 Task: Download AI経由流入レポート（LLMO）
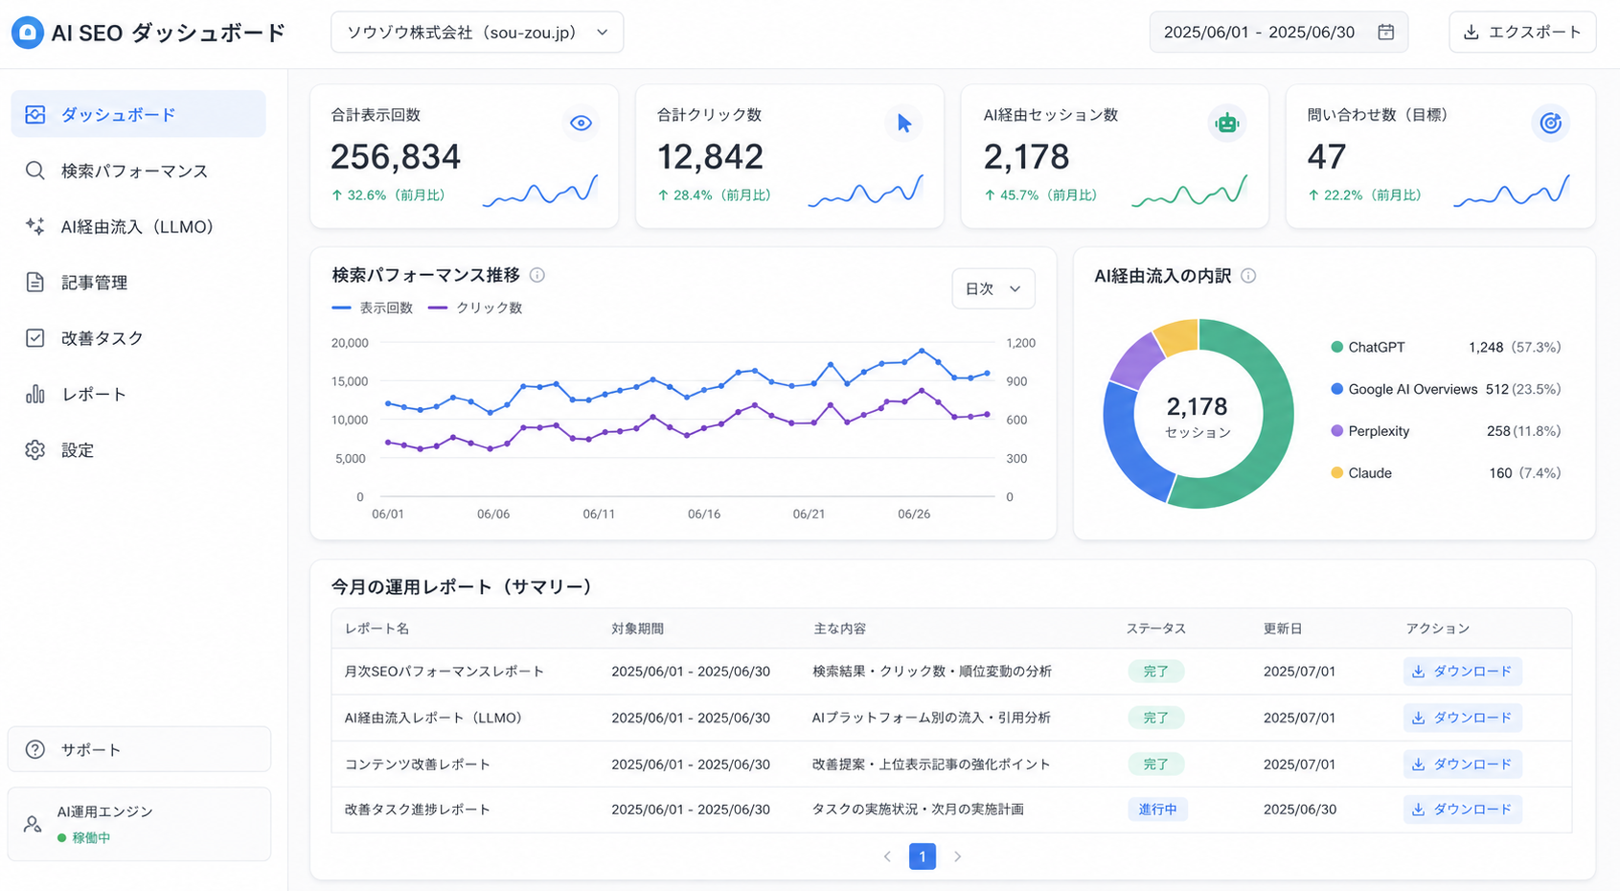(1463, 718)
